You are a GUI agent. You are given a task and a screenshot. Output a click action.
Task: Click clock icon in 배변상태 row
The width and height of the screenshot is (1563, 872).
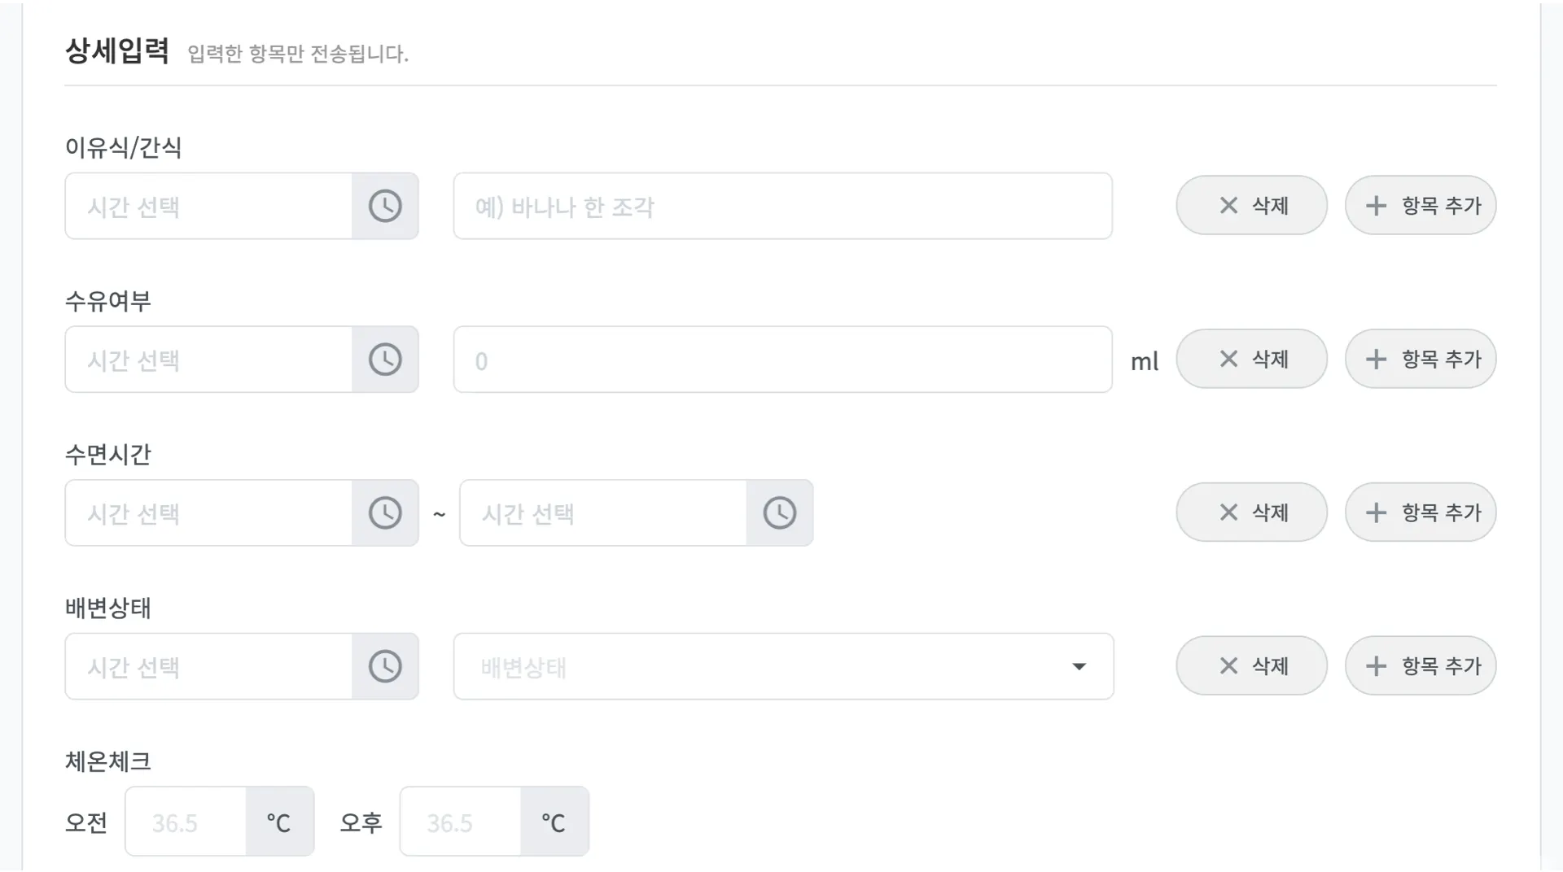pos(385,666)
